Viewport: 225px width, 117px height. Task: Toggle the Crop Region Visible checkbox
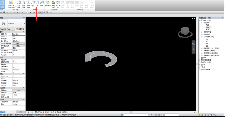(13, 62)
